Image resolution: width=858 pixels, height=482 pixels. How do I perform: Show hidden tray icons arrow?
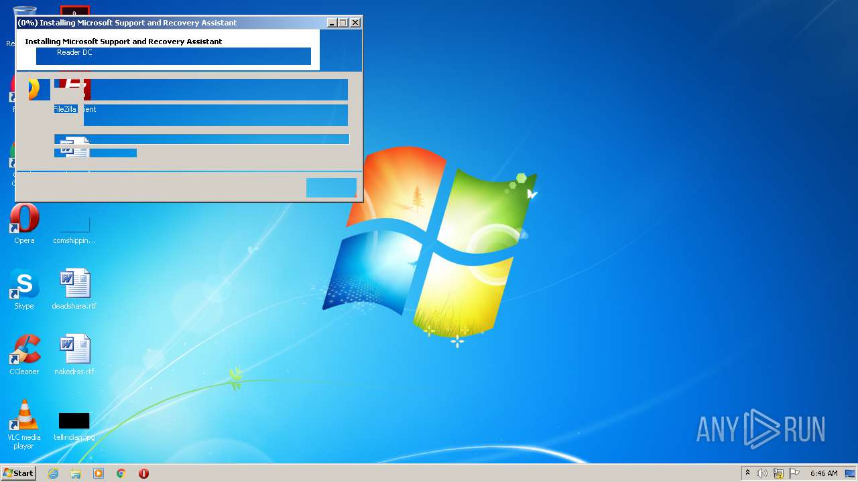point(747,473)
